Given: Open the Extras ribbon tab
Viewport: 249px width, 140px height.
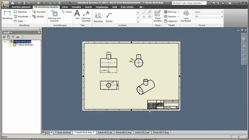Looking at the screenshot, I should [65, 7].
